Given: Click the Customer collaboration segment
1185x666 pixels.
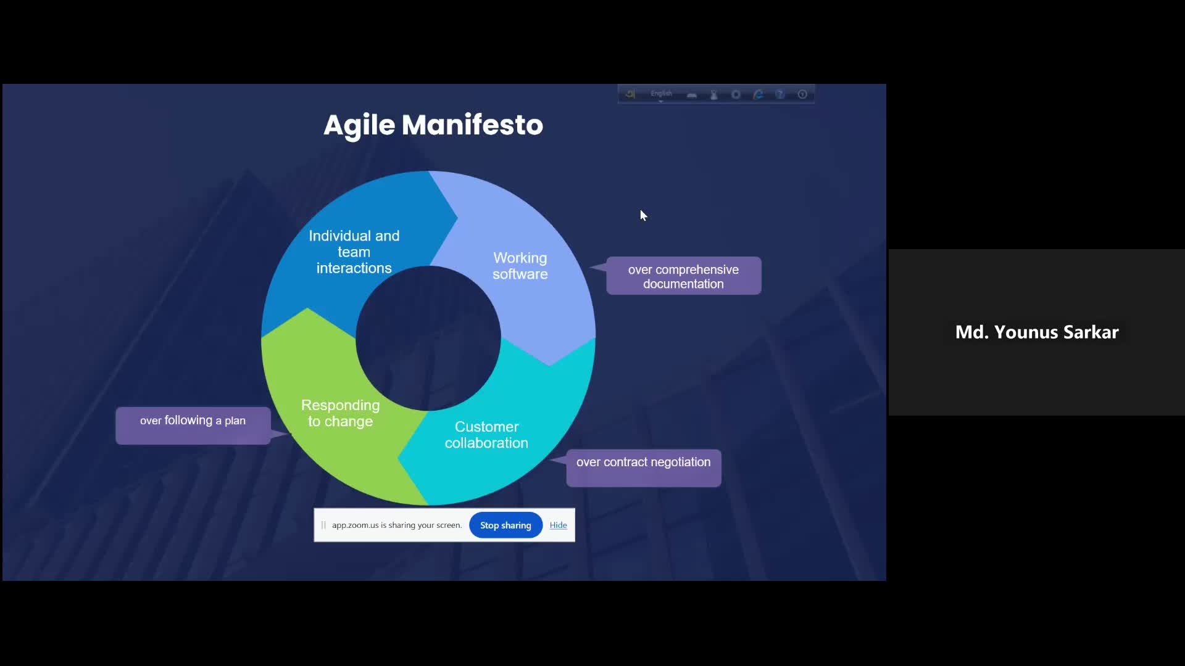Looking at the screenshot, I should click(x=486, y=435).
